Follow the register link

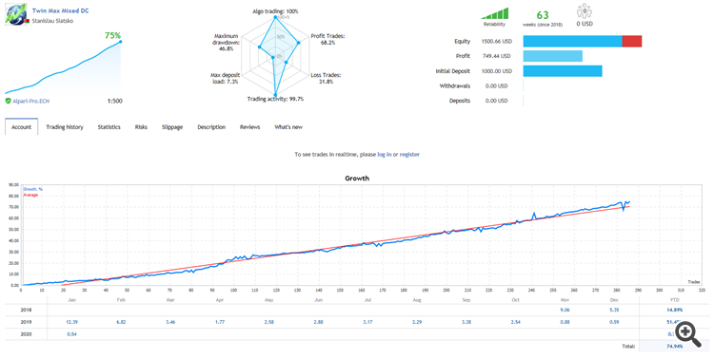pos(409,155)
